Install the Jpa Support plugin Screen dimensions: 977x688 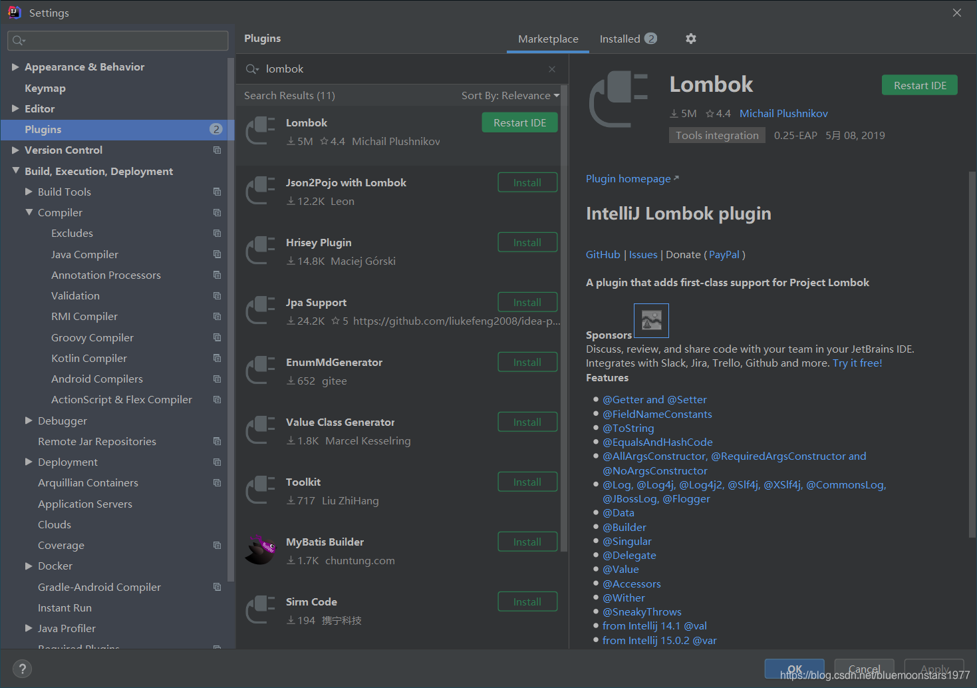pos(527,302)
